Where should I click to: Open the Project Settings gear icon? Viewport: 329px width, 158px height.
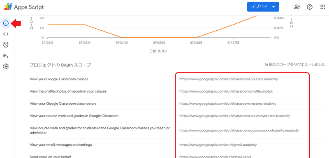[6, 67]
